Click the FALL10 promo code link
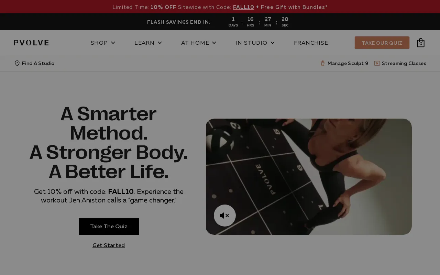 243,7
